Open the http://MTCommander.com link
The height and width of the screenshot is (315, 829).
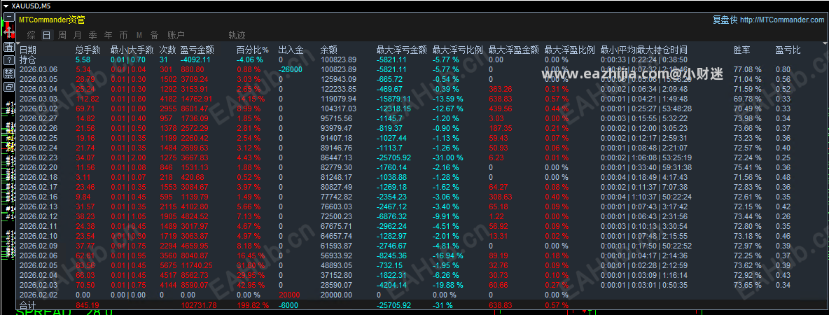[x=782, y=20]
